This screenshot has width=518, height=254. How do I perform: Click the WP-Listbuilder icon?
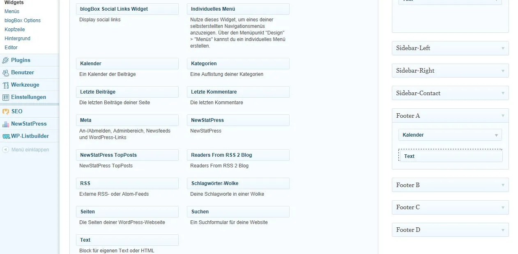(x=6, y=136)
